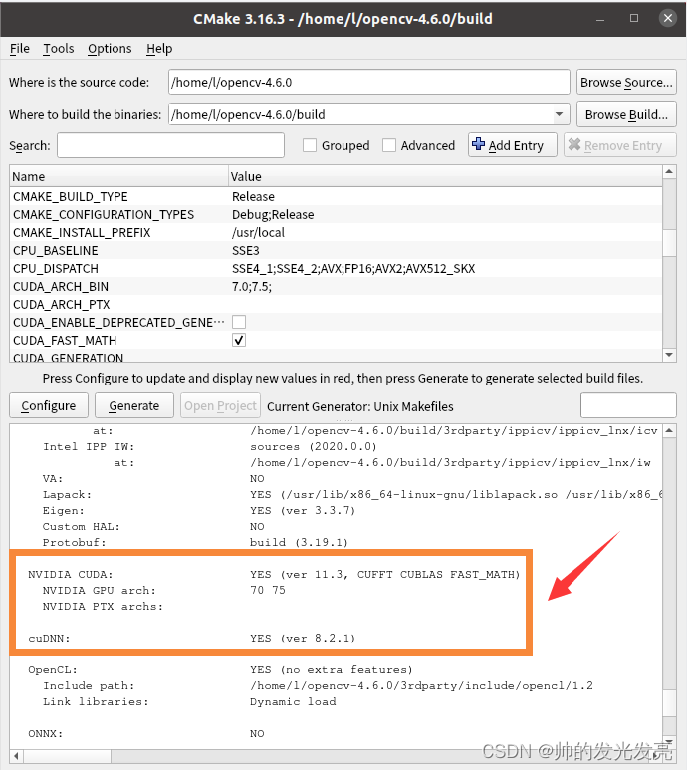This screenshot has height=770, width=687.
Task: Click the variables list scroll down arrow
Action: [669, 355]
